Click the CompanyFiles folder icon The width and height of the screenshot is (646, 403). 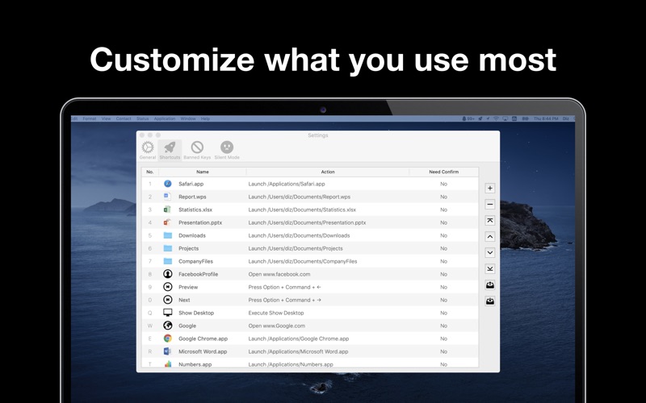click(x=168, y=261)
